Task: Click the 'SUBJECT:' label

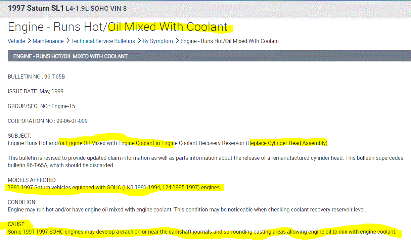Action: (19, 136)
